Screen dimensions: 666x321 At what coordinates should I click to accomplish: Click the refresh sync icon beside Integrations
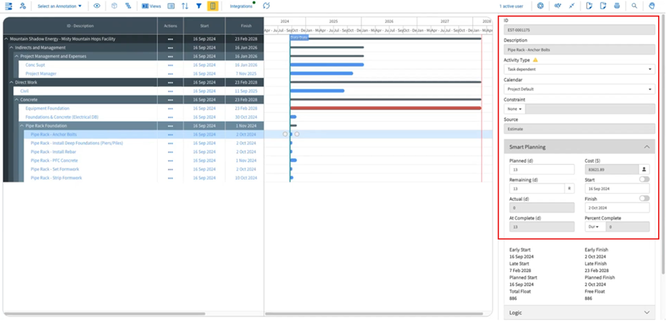(266, 6)
